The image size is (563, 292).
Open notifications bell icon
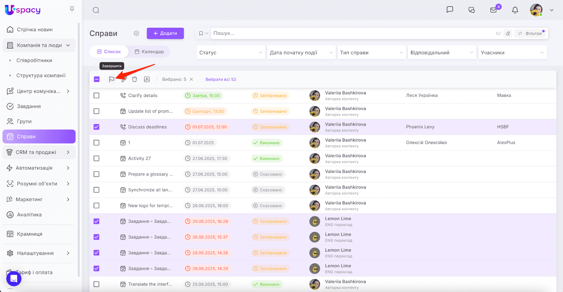(515, 10)
